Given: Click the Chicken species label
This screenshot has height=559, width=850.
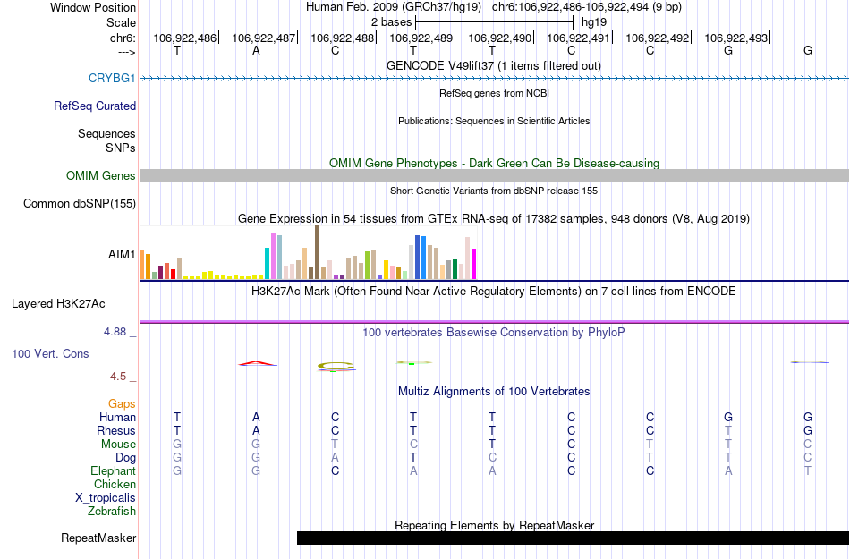Looking at the screenshot, I should pyautogui.click(x=115, y=484).
